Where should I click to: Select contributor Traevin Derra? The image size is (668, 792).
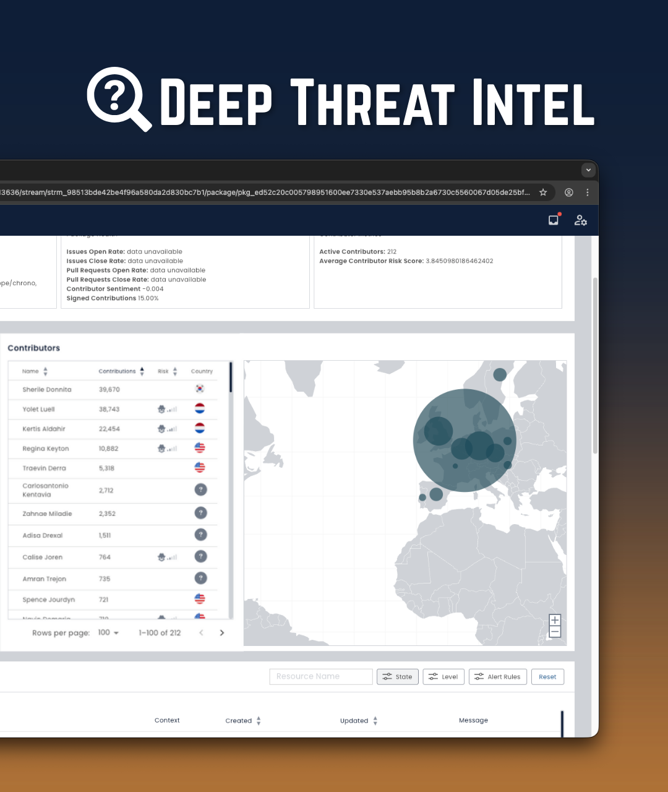44,468
